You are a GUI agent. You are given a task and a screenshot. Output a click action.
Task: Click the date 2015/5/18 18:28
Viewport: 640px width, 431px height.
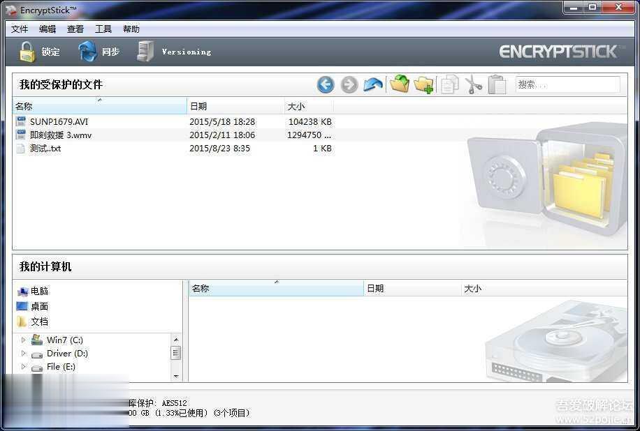point(222,122)
